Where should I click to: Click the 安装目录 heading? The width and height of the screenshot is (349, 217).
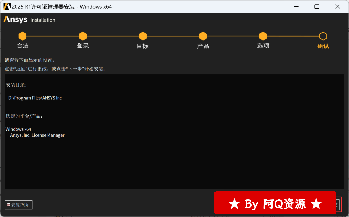16,85
